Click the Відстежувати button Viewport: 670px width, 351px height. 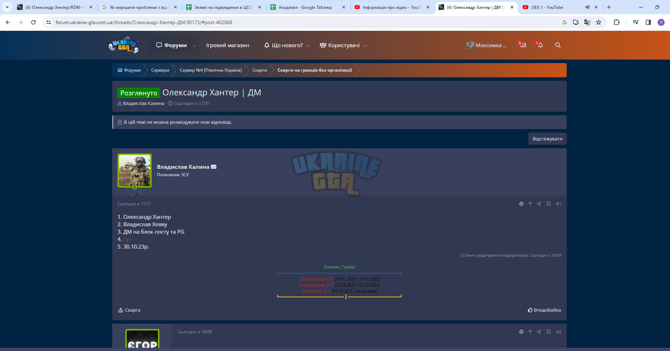(x=547, y=139)
